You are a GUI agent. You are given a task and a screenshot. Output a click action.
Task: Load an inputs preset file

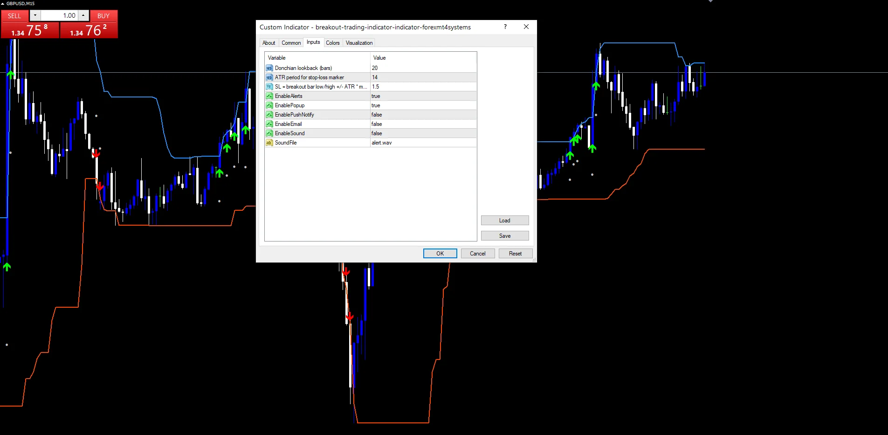[x=504, y=220]
